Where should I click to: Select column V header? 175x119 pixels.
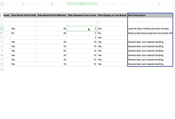click(x=24, y=4)
